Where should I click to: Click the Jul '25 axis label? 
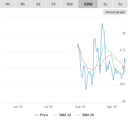click(48, 107)
